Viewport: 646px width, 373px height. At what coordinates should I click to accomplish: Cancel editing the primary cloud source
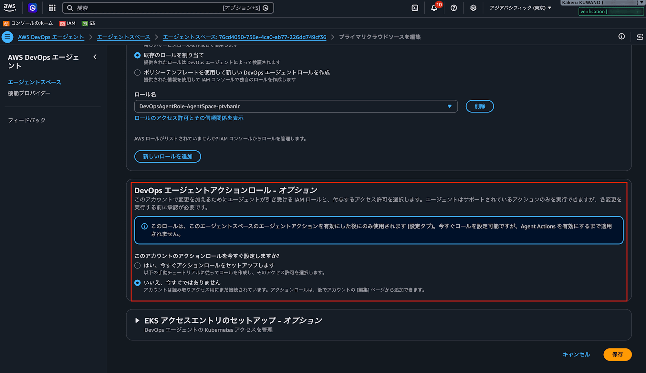pyautogui.click(x=576, y=355)
